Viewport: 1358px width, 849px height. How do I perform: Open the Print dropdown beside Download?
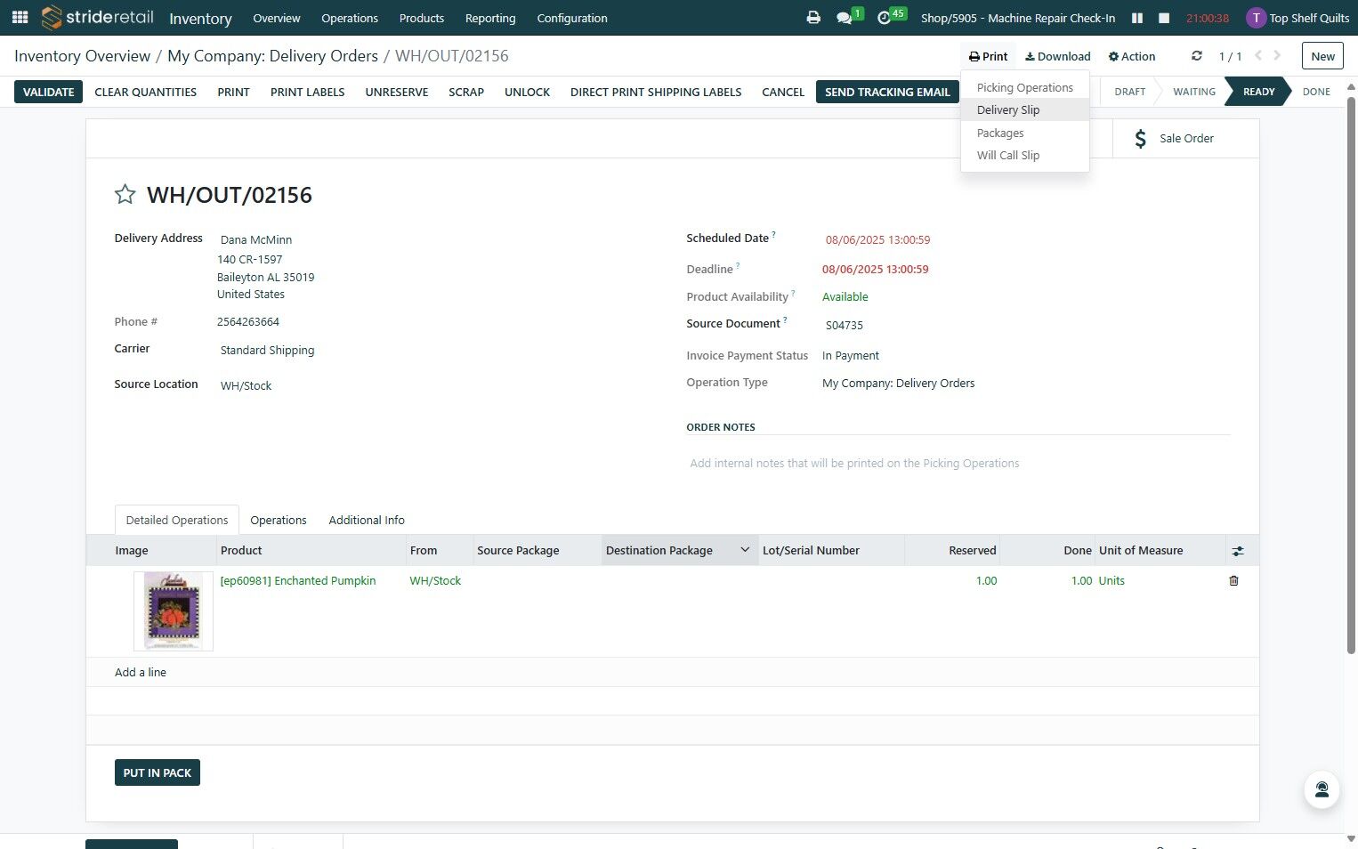(989, 56)
